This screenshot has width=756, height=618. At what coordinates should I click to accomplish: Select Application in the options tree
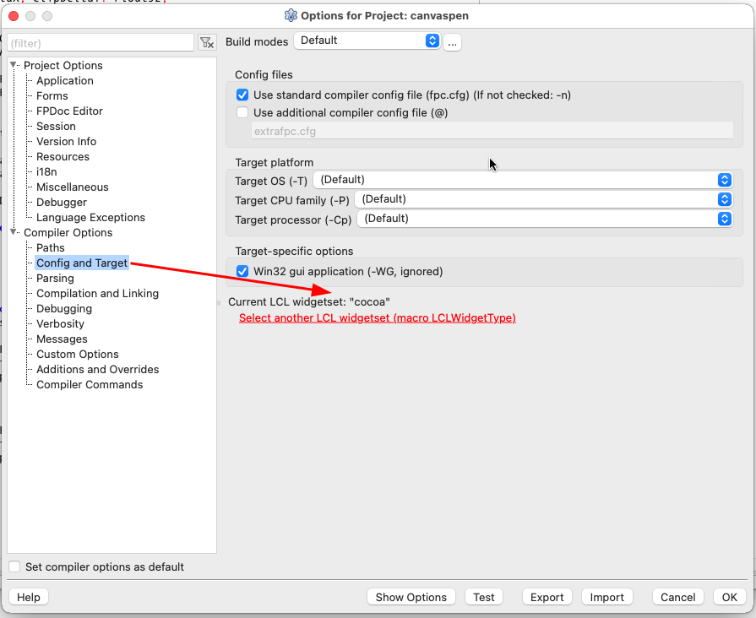pos(64,80)
